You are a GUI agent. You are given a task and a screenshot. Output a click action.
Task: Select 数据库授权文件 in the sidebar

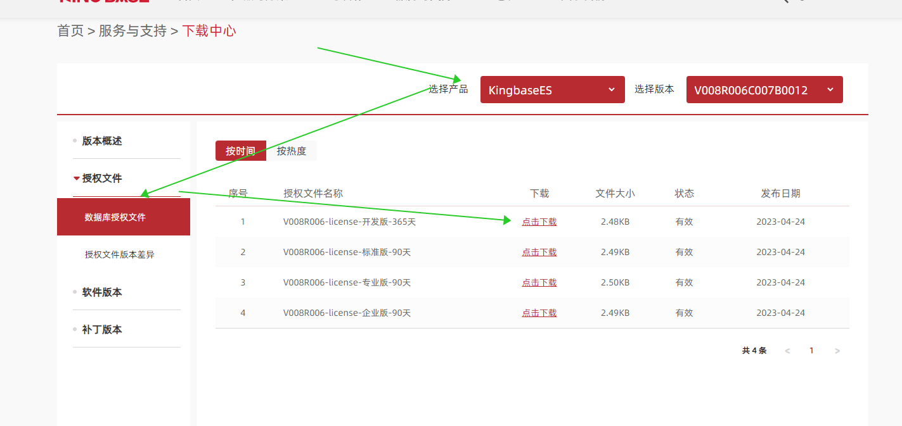click(124, 217)
